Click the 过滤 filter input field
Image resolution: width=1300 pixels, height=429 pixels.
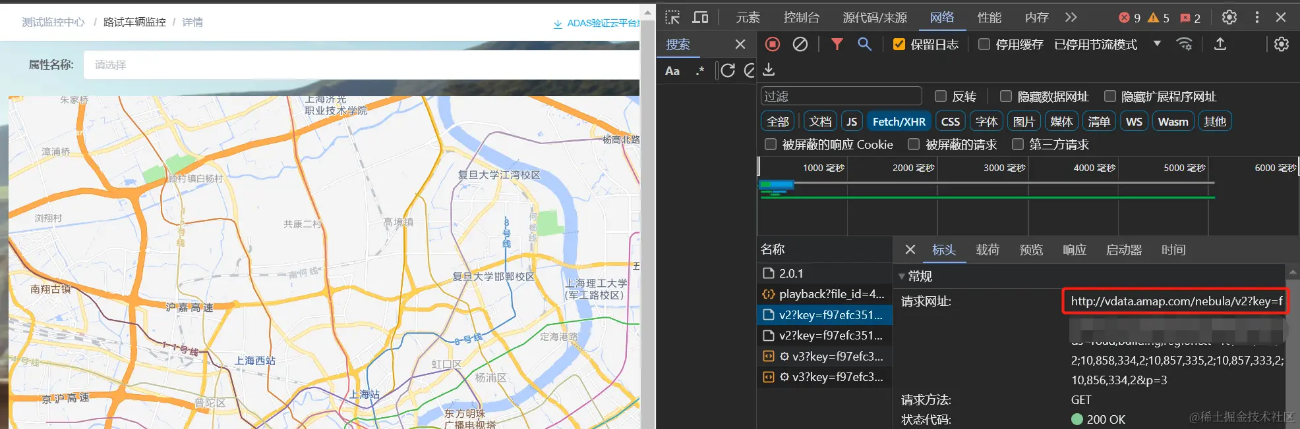click(841, 96)
